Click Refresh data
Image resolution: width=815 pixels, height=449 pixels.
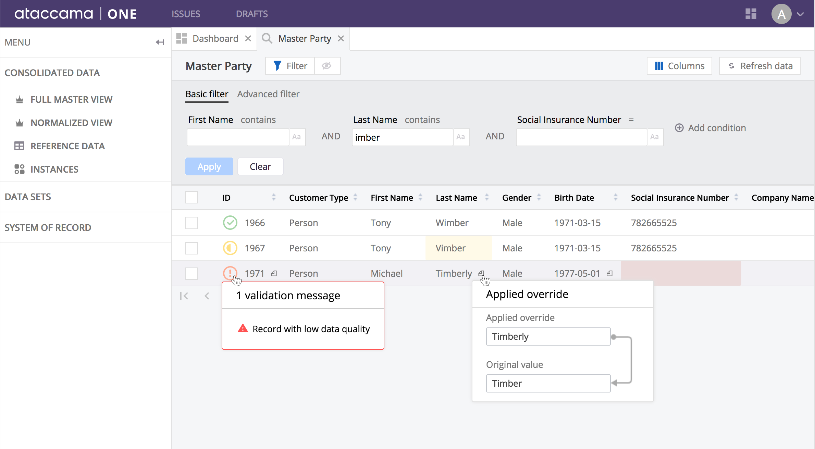(760, 65)
